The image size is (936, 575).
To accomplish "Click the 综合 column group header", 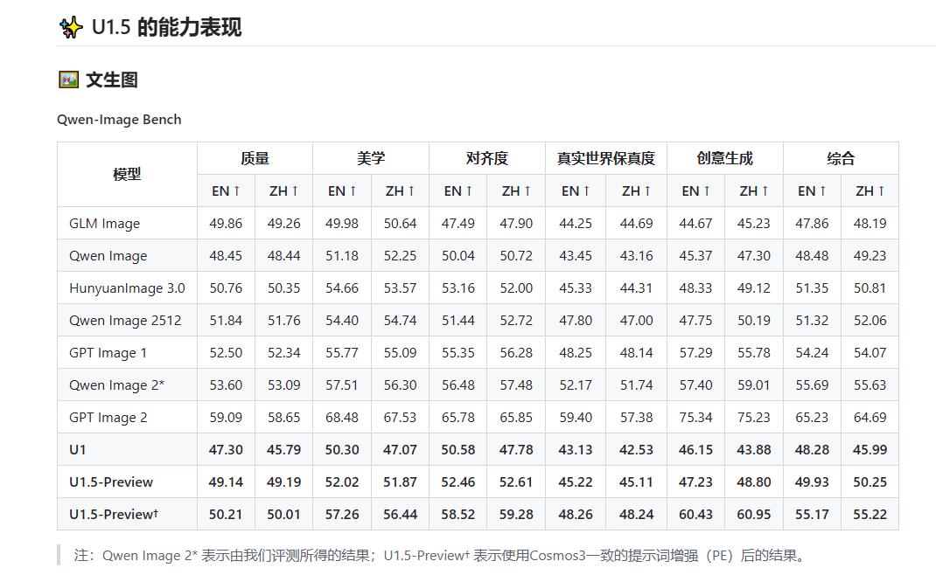I will [x=841, y=158].
